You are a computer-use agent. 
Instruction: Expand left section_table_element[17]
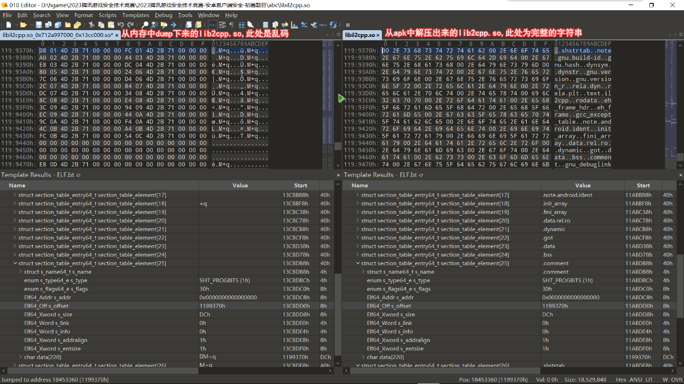[x=15, y=195]
